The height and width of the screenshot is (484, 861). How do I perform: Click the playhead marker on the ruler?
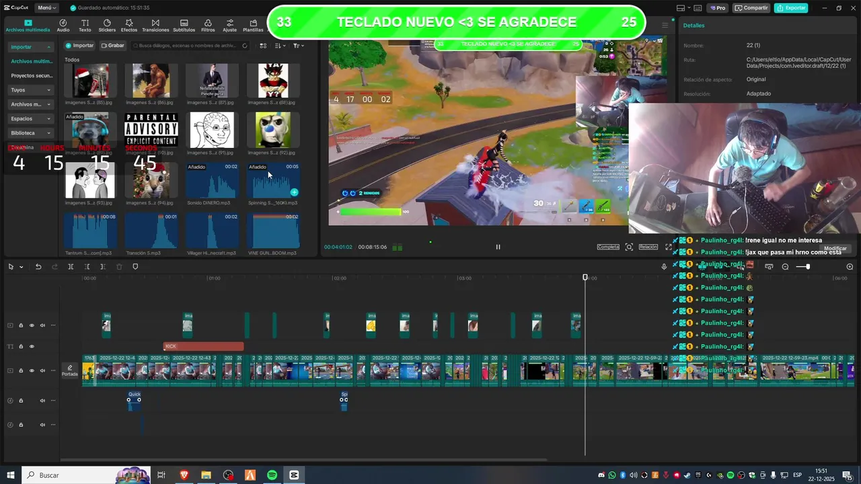pyautogui.click(x=585, y=278)
